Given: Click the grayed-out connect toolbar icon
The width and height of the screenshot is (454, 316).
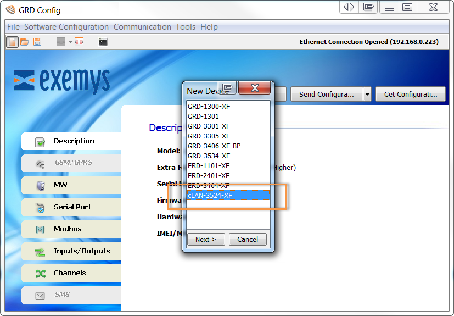Looking at the screenshot, I should [60, 42].
